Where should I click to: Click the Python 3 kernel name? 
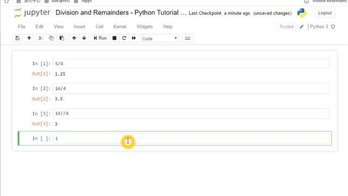pos(319,27)
